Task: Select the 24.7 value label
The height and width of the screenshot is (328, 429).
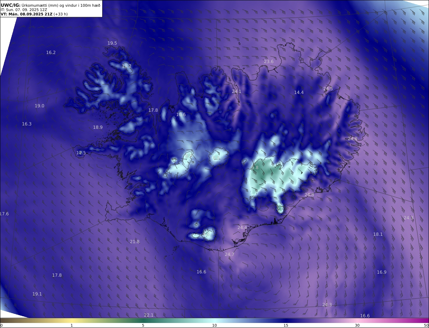Action: [x=230, y=255]
